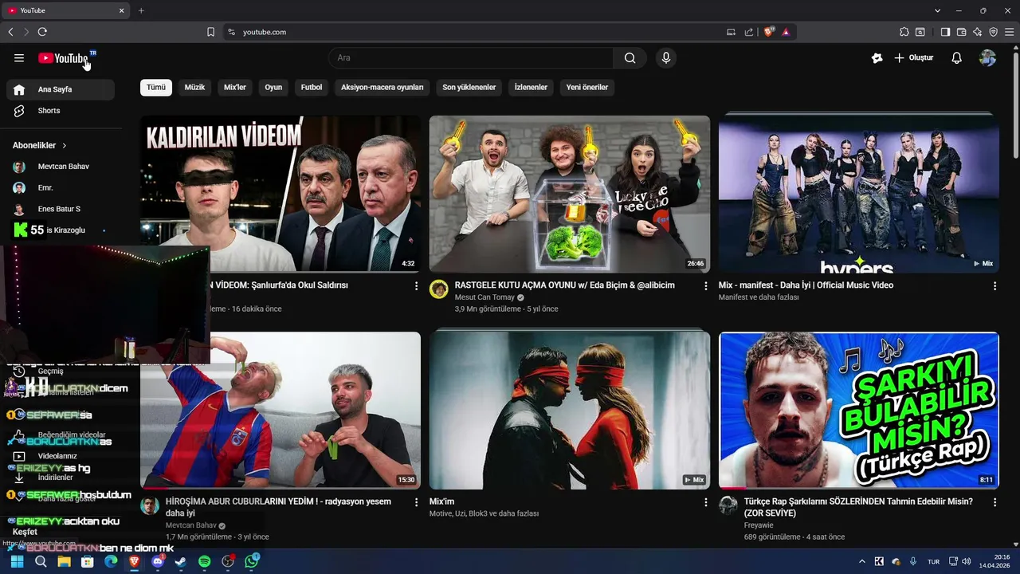Select the Yeni öneriler chip

coord(587,87)
